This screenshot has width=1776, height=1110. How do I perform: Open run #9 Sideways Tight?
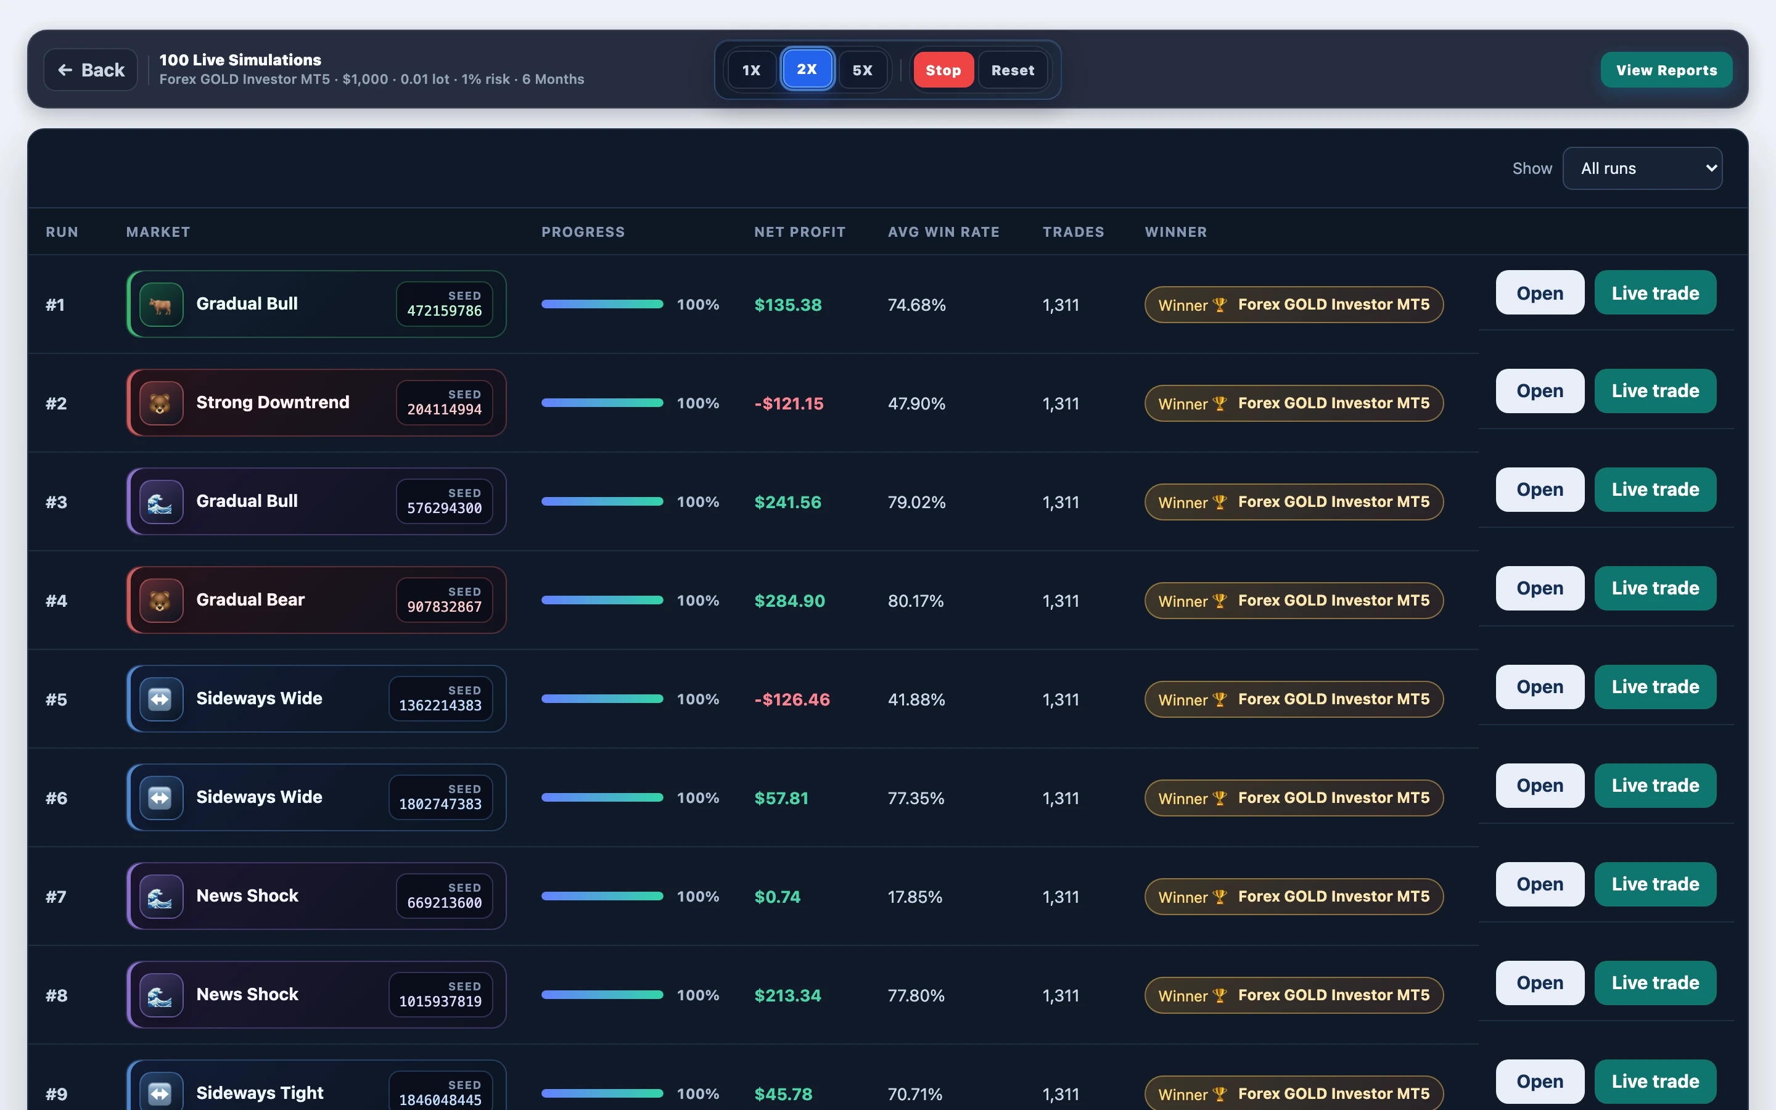(1540, 1082)
